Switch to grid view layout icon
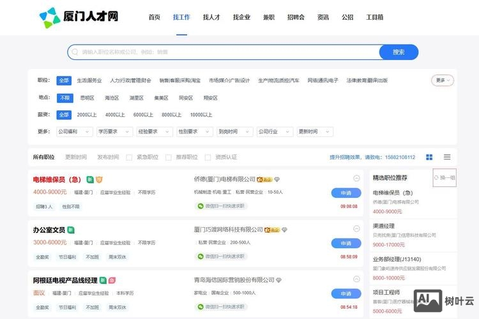 [429, 157]
